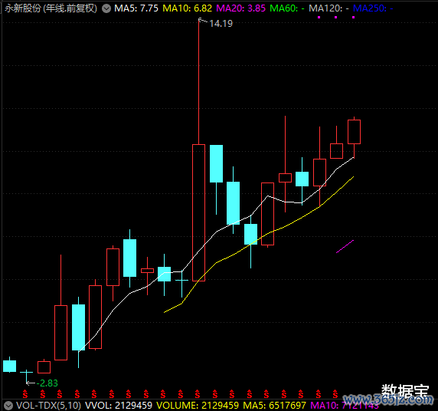Open the dropdown arrow beside 永新股份 title

106,8
